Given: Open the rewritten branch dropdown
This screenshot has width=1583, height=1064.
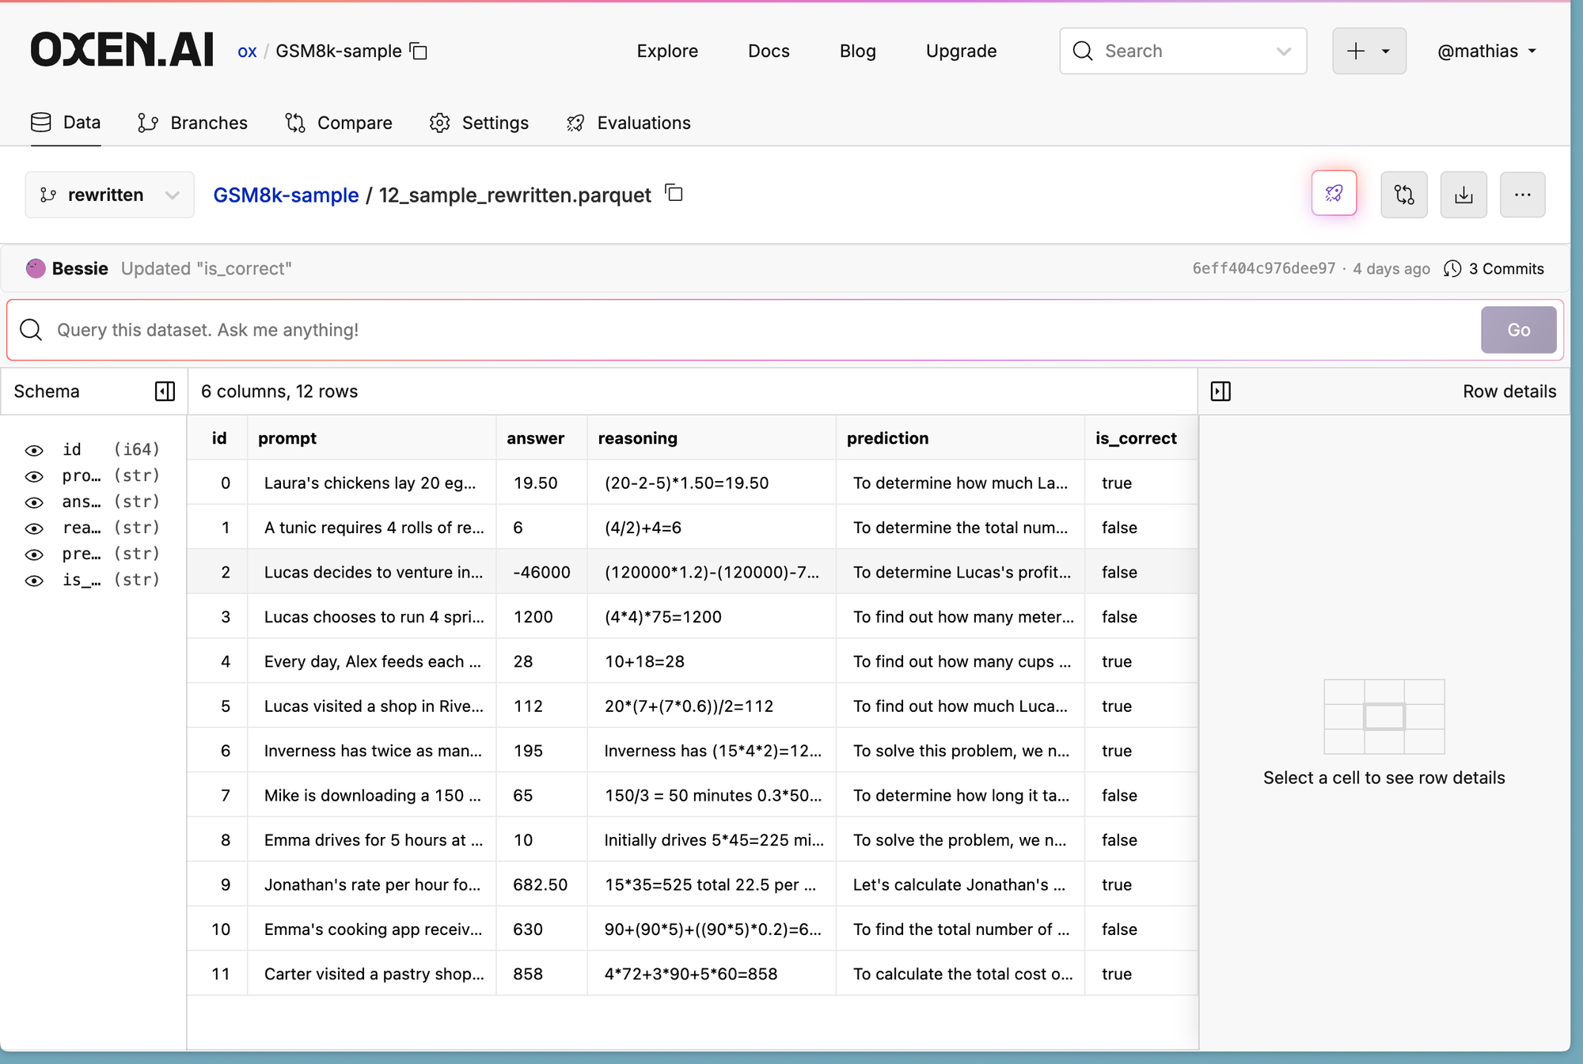Looking at the screenshot, I should (x=109, y=195).
